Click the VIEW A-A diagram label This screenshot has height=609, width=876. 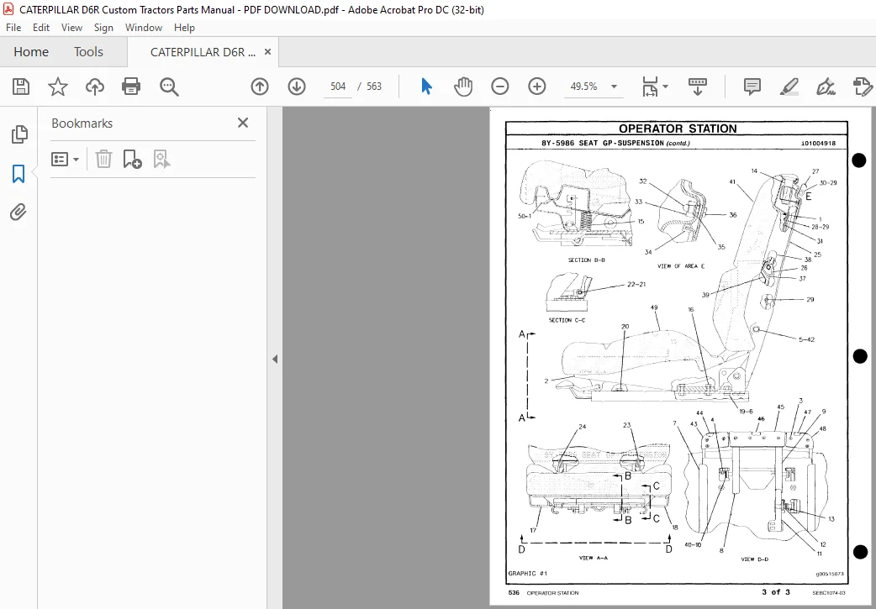[x=594, y=559]
